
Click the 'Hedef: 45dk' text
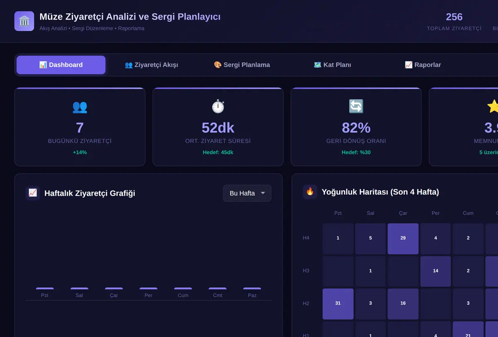click(218, 153)
